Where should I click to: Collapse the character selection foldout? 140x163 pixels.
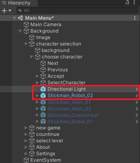[26, 44]
